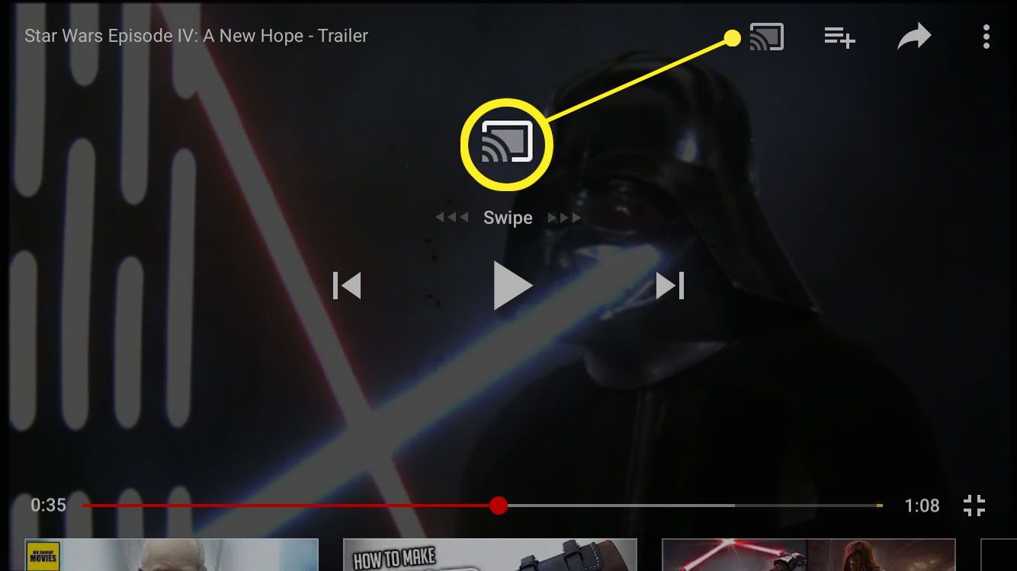The image size is (1017, 571).
Task: Play the Star Wars trailer video
Action: 513,285
